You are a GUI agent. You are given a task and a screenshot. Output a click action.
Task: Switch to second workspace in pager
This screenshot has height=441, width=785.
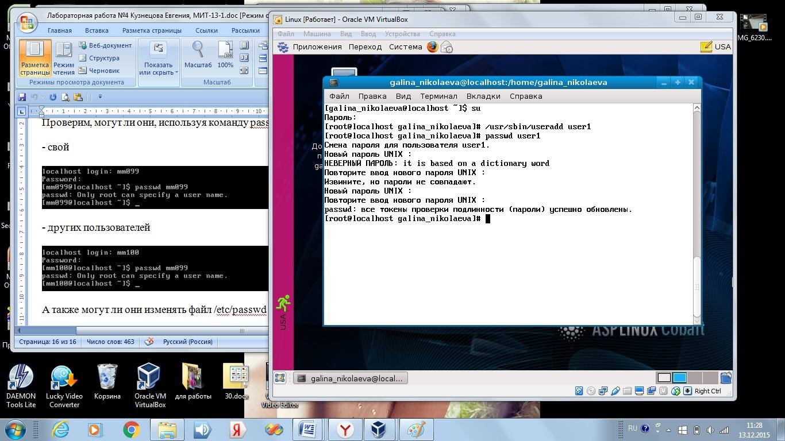(x=680, y=378)
